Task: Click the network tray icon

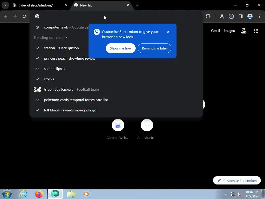Action: (233, 194)
